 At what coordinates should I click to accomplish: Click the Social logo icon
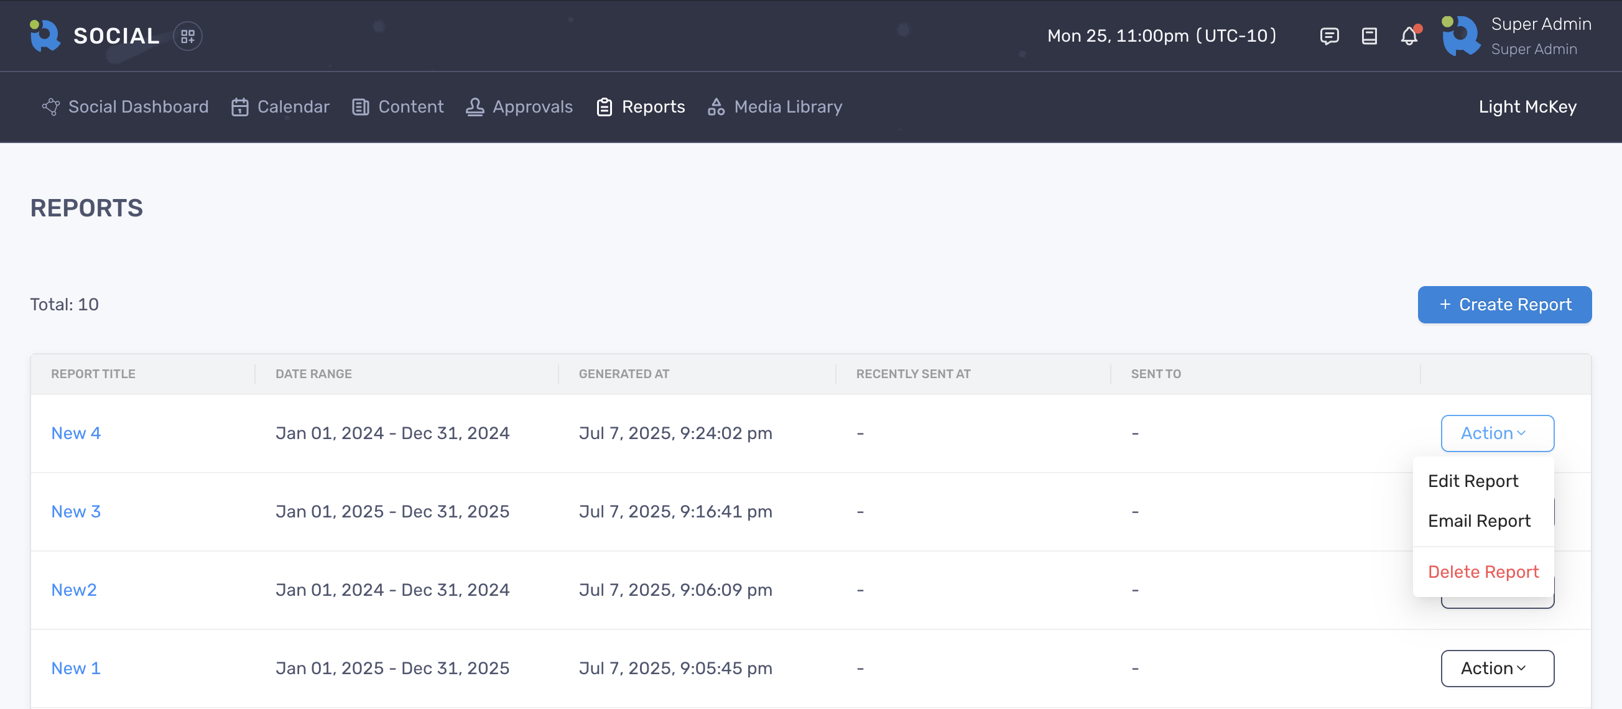tap(45, 35)
